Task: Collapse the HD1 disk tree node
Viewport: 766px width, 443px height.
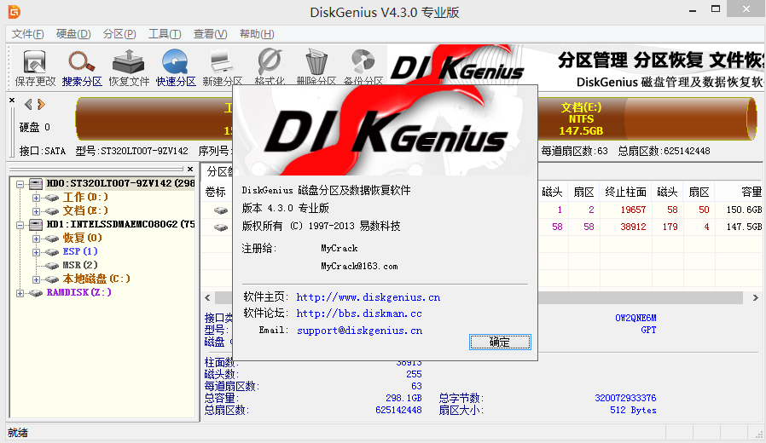Action: pyautogui.click(x=20, y=225)
